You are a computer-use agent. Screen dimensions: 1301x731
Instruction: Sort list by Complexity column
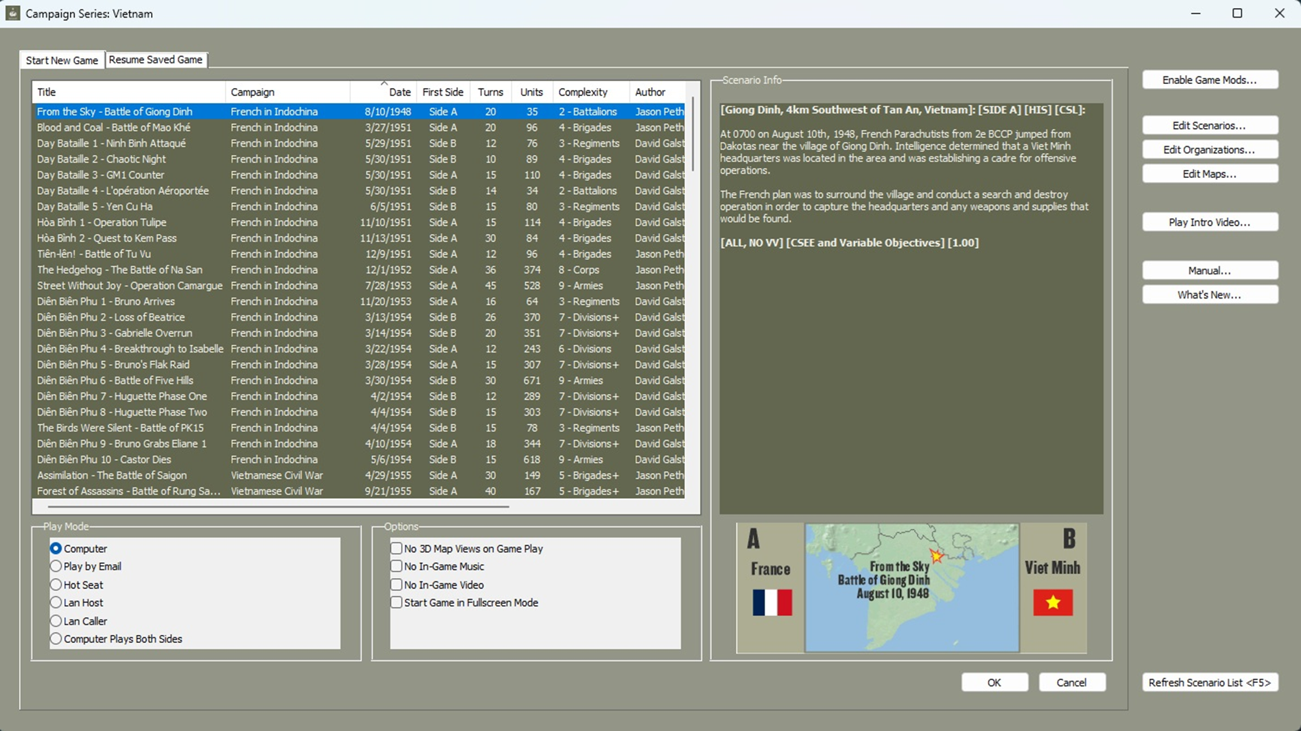point(583,92)
